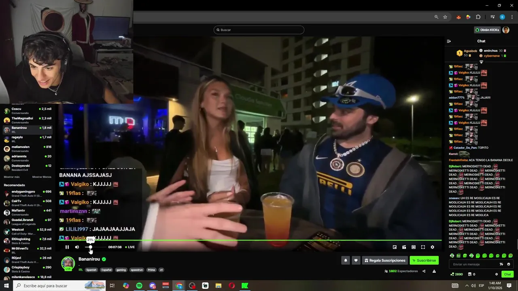Open recommended channel MrStivenTc
This screenshot has width=518, height=291.
pos(28,251)
